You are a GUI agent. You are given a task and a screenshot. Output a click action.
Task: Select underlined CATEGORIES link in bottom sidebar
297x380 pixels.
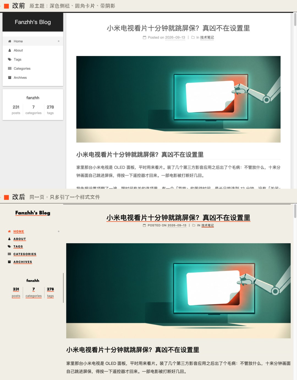tap(25, 254)
